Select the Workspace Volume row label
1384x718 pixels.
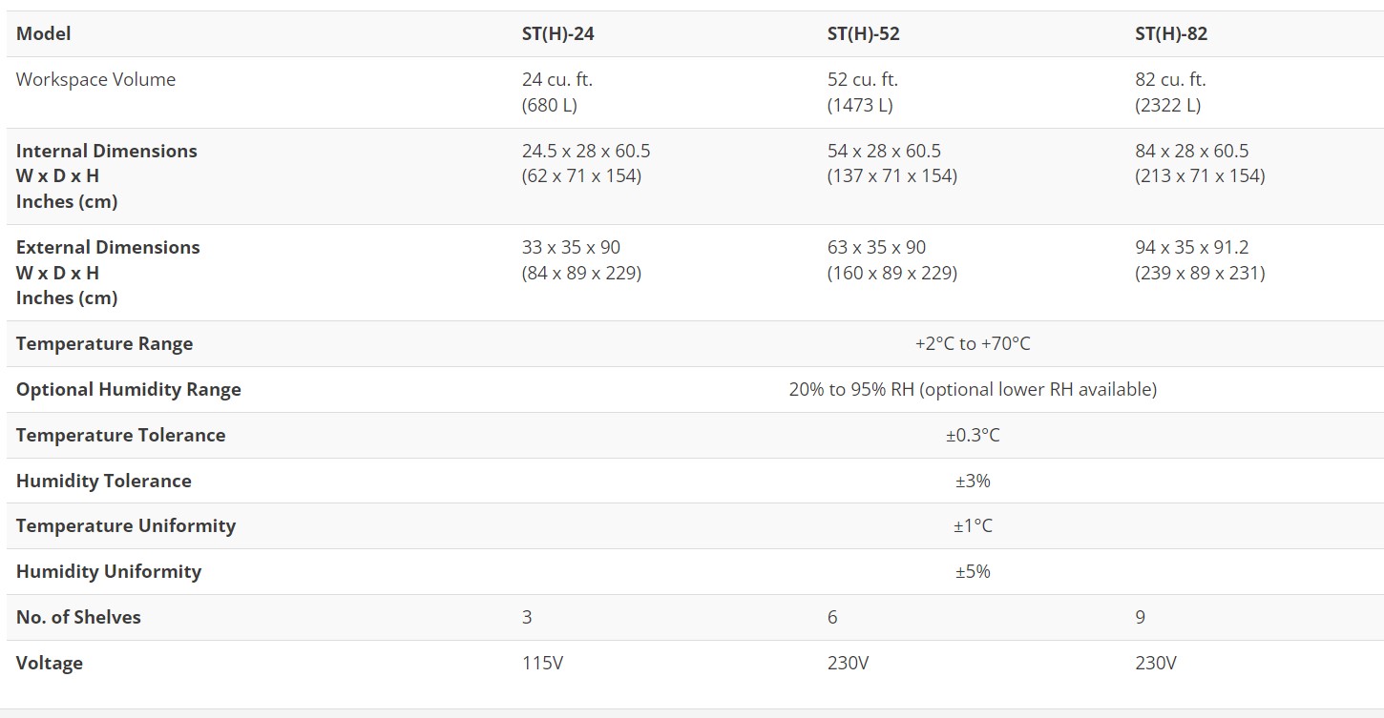click(95, 80)
